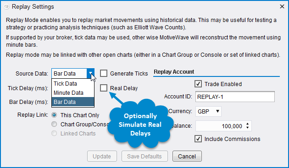
Task: Close the Replay Settings dialog
Action: click(x=282, y=6)
